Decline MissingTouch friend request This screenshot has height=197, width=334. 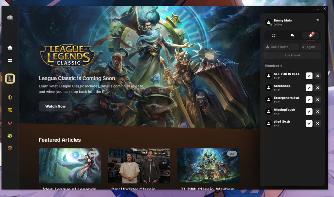(317, 112)
